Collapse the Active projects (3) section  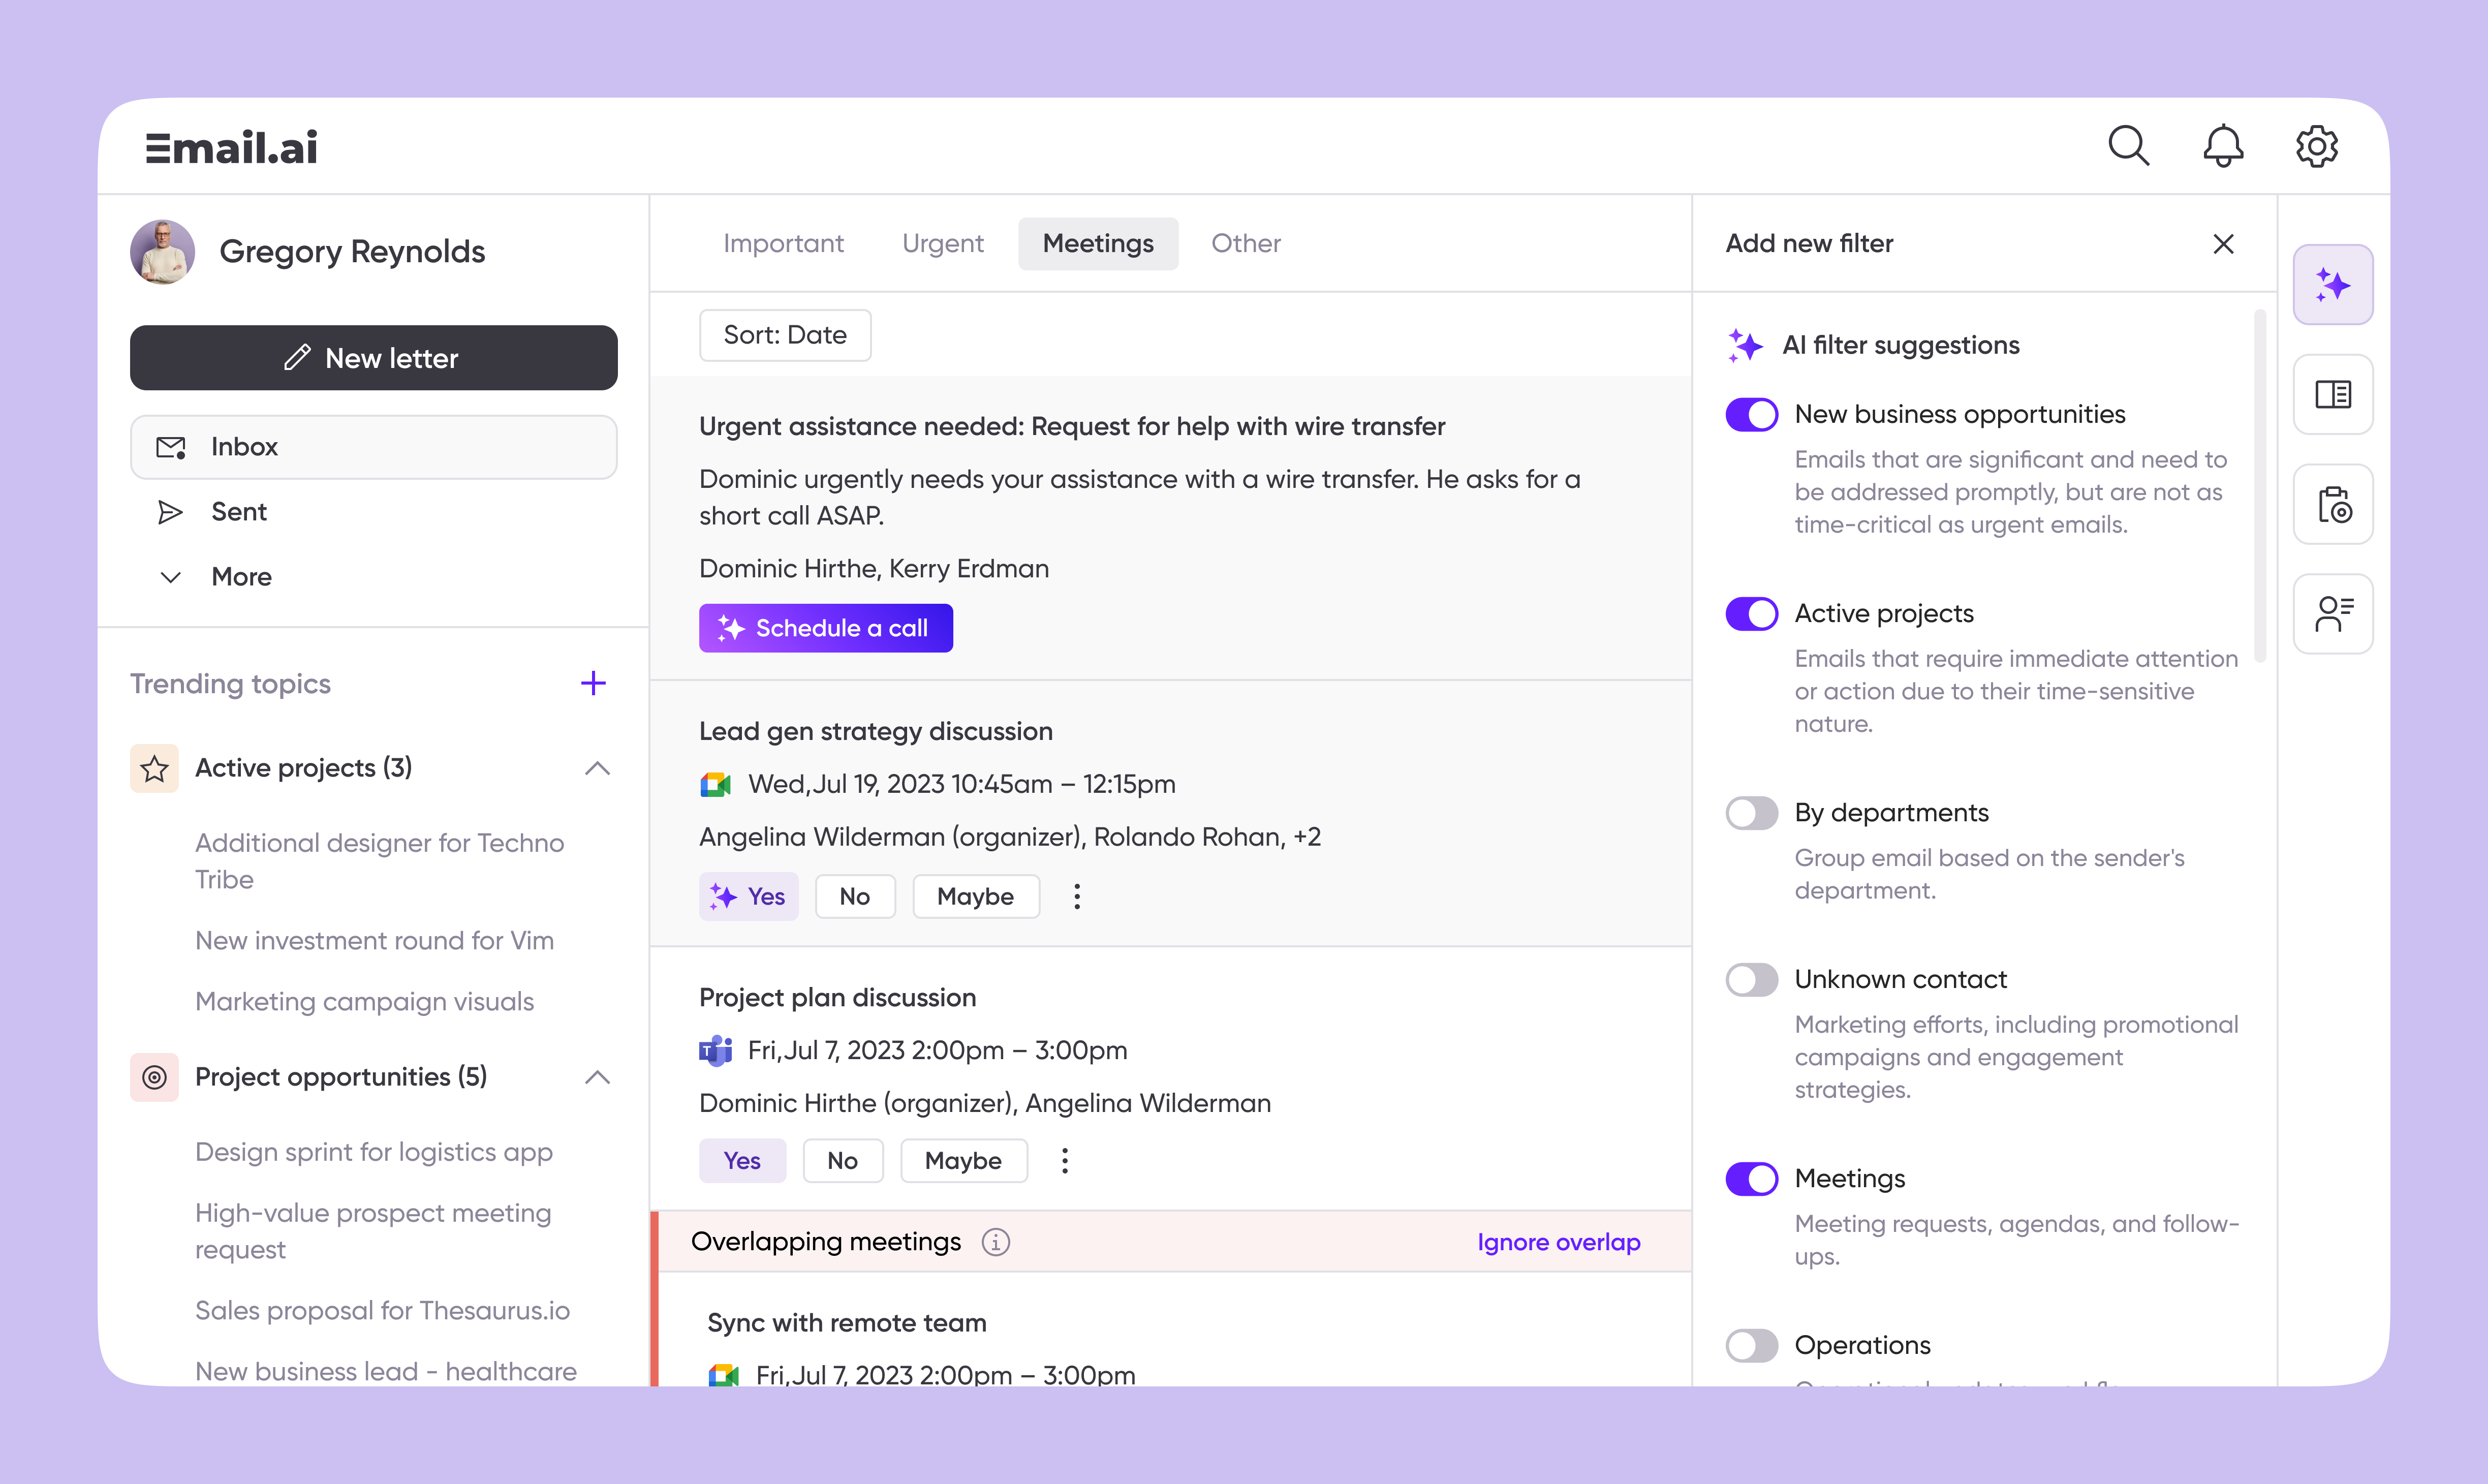[598, 768]
